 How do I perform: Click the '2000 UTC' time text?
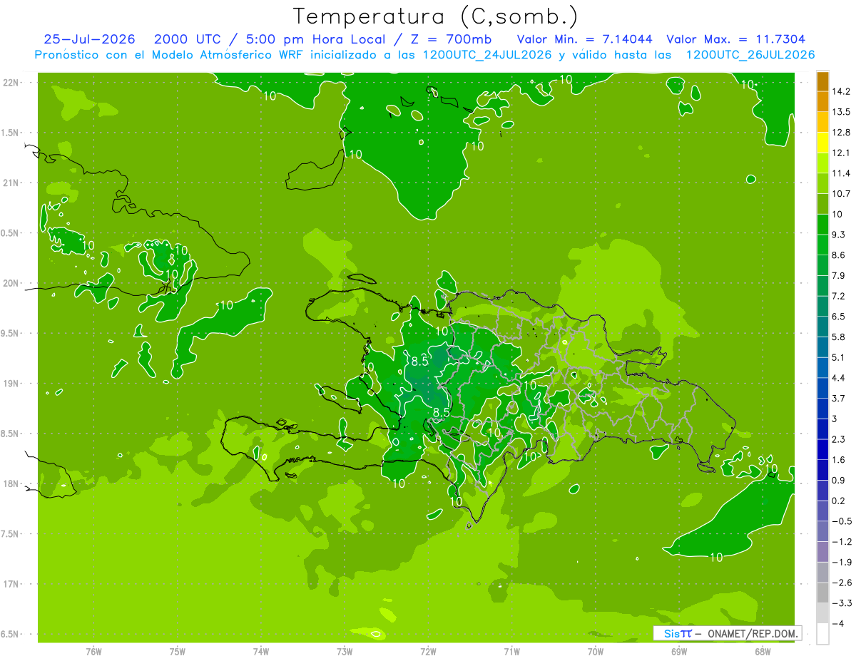coord(190,39)
